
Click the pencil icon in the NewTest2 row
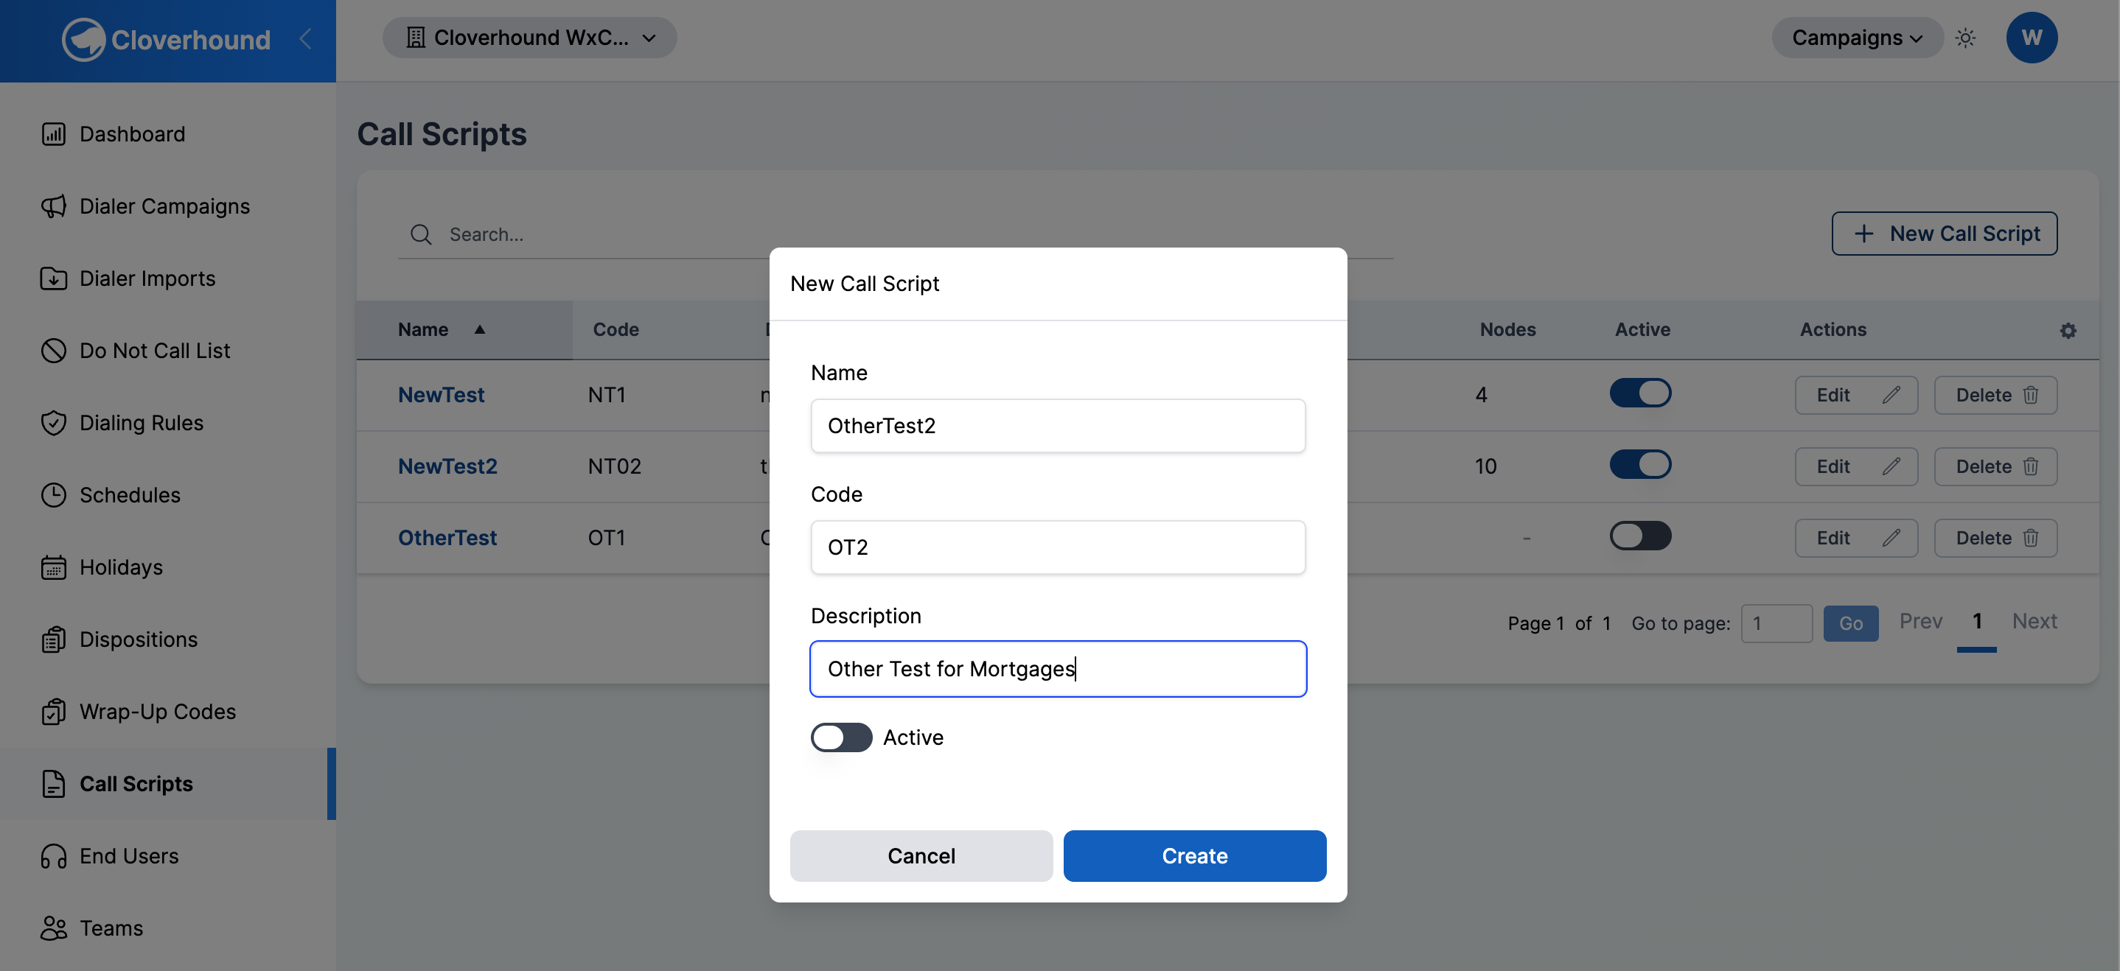pyautogui.click(x=1891, y=466)
